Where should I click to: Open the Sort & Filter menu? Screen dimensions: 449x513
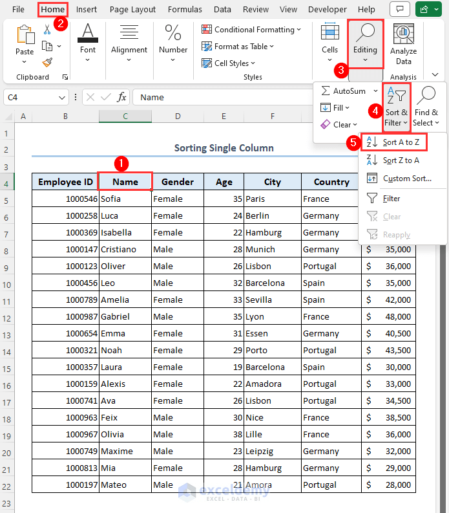pyautogui.click(x=396, y=107)
